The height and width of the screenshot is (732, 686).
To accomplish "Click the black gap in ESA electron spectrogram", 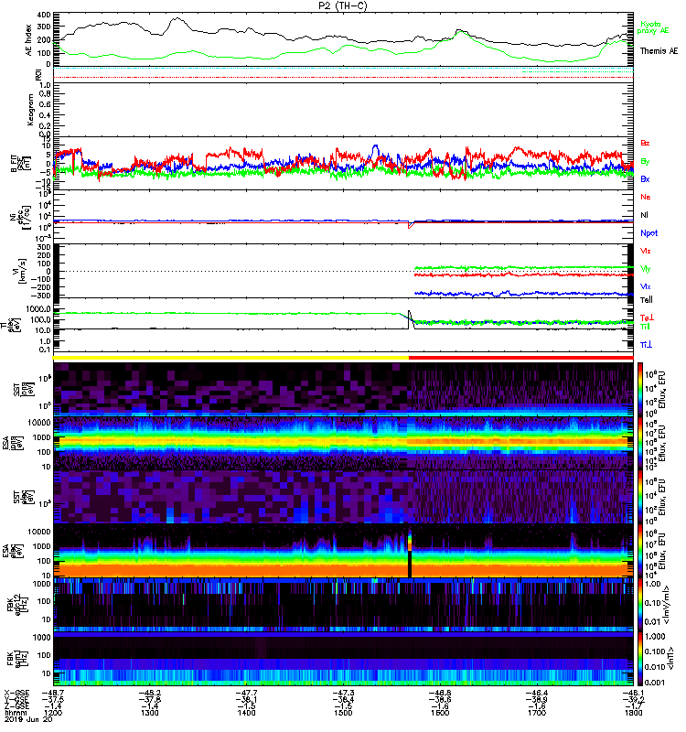I will tap(410, 564).
